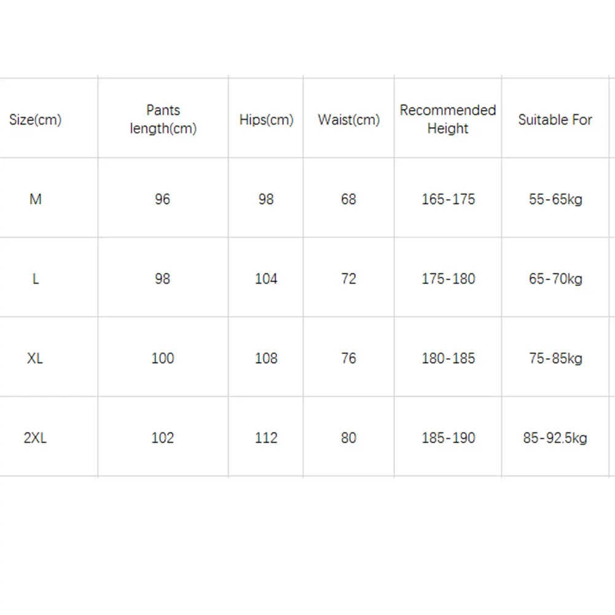Select the 165-175 recommended height cell
The height and width of the screenshot is (615, 615).
(x=448, y=199)
